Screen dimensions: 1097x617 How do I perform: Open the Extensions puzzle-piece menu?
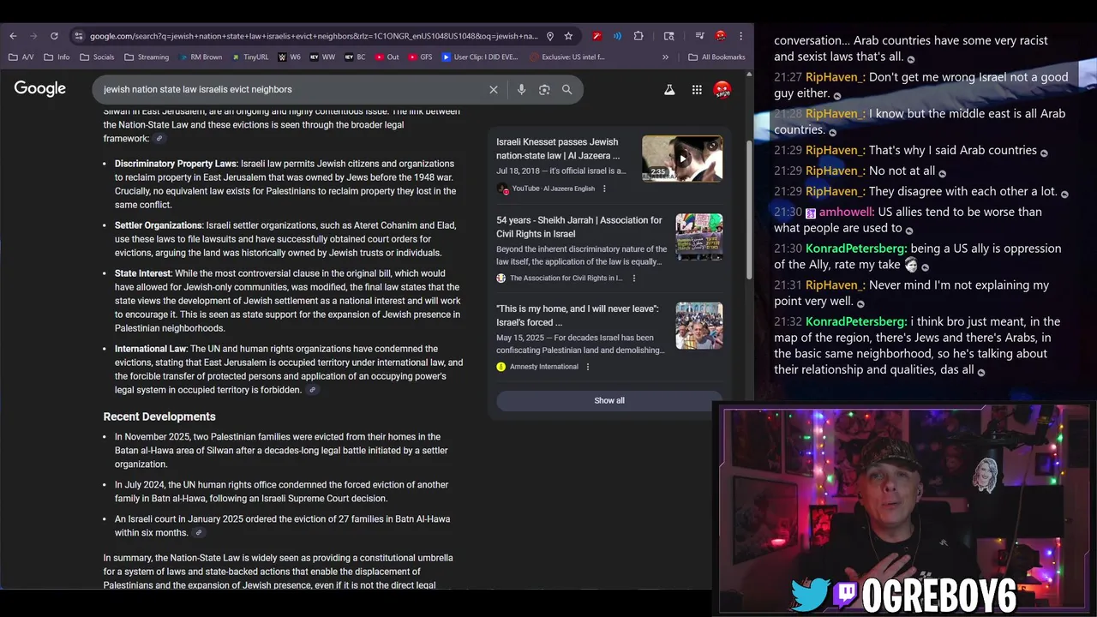click(x=638, y=36)
